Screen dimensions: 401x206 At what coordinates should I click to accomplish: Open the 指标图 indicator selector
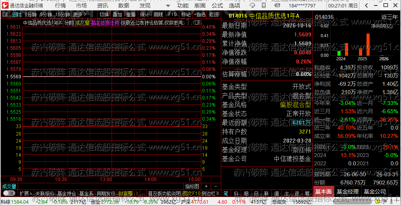(x=192, y=186)
